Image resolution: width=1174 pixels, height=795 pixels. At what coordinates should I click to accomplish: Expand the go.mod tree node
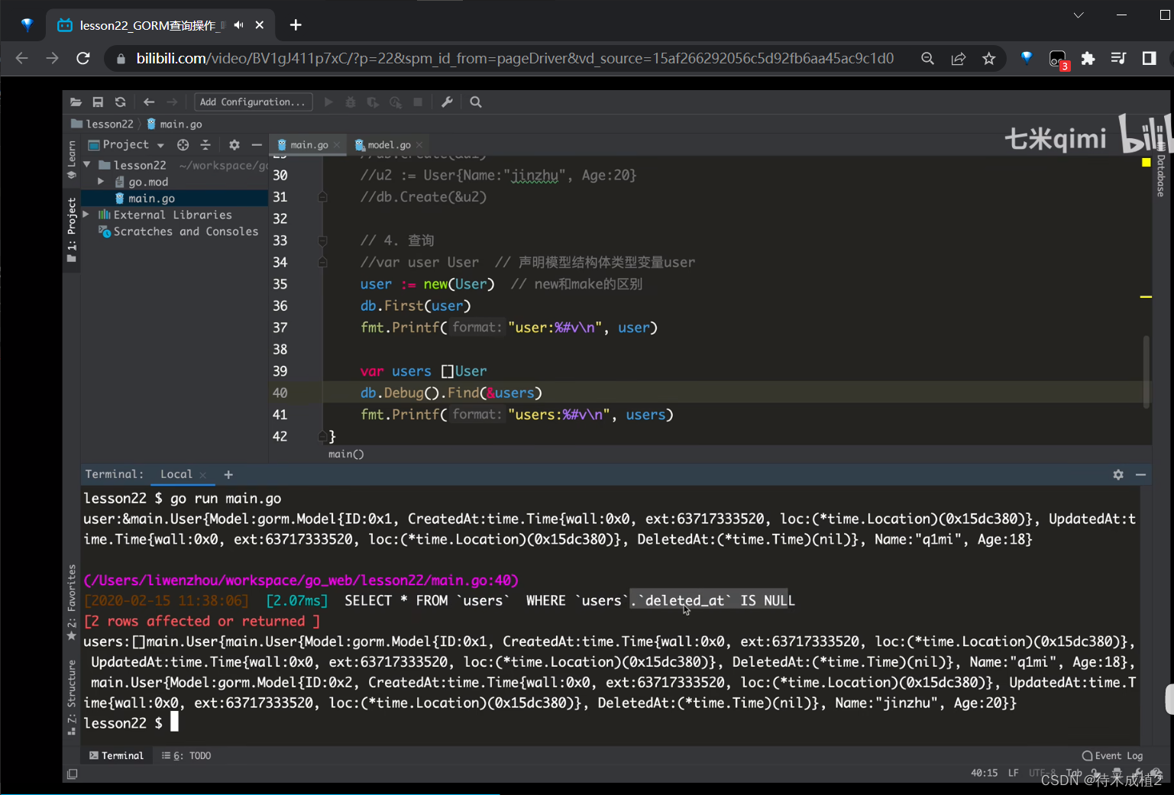pos(101,182)
